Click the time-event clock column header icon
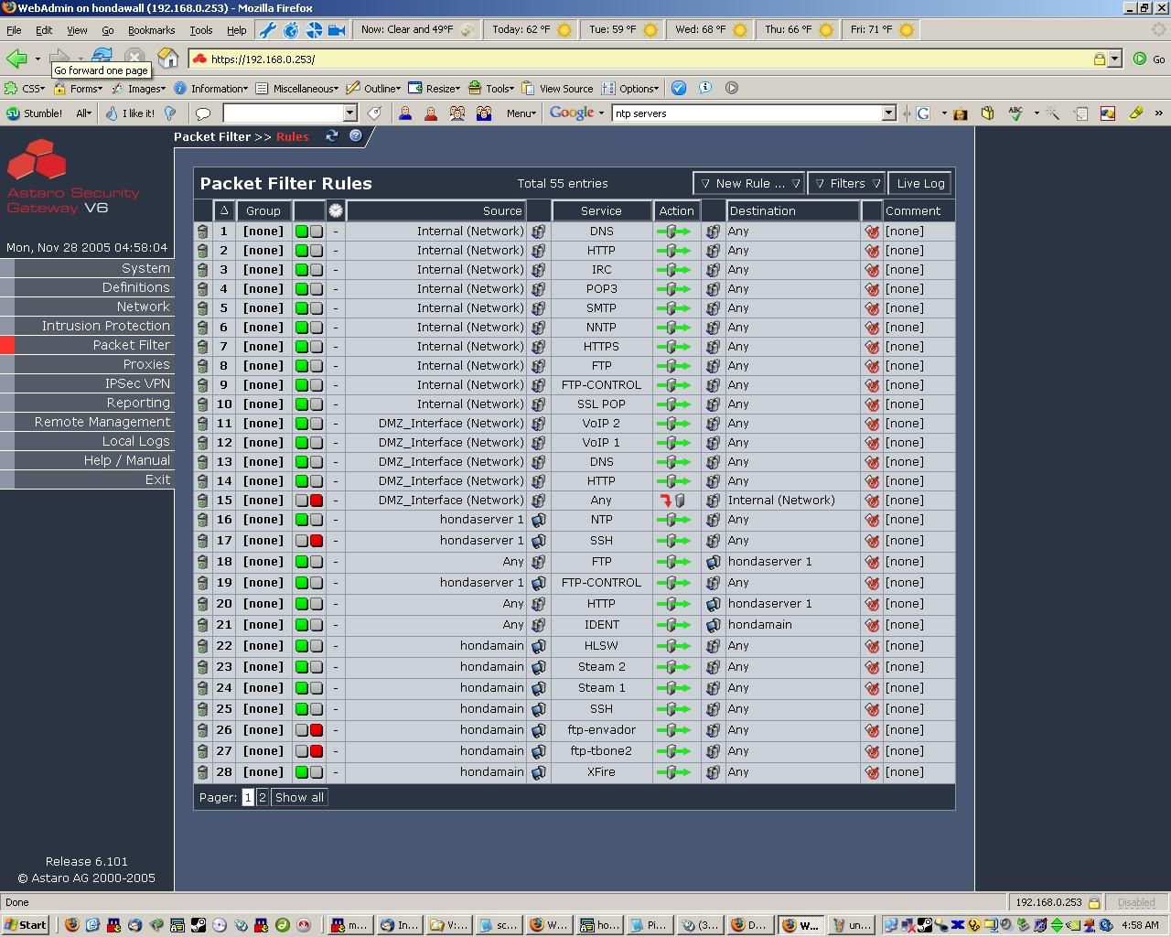The image size is (1171, 937). pyautogui.click(x=336, y=210)
